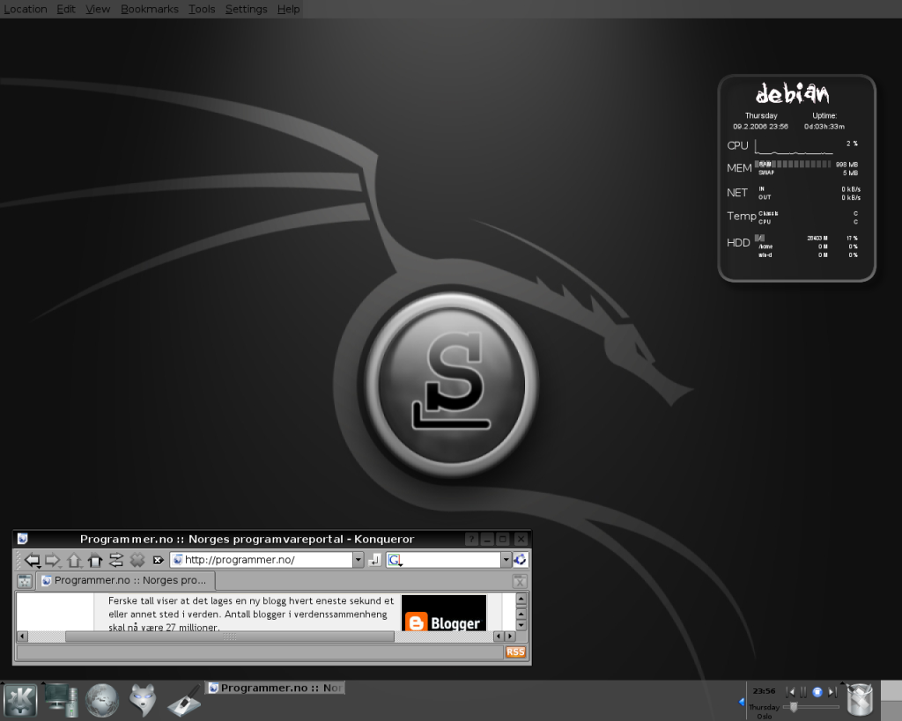Click the Programmer.no taskbar window button
This screenshot has height=721, width=902.
point(275,688)
